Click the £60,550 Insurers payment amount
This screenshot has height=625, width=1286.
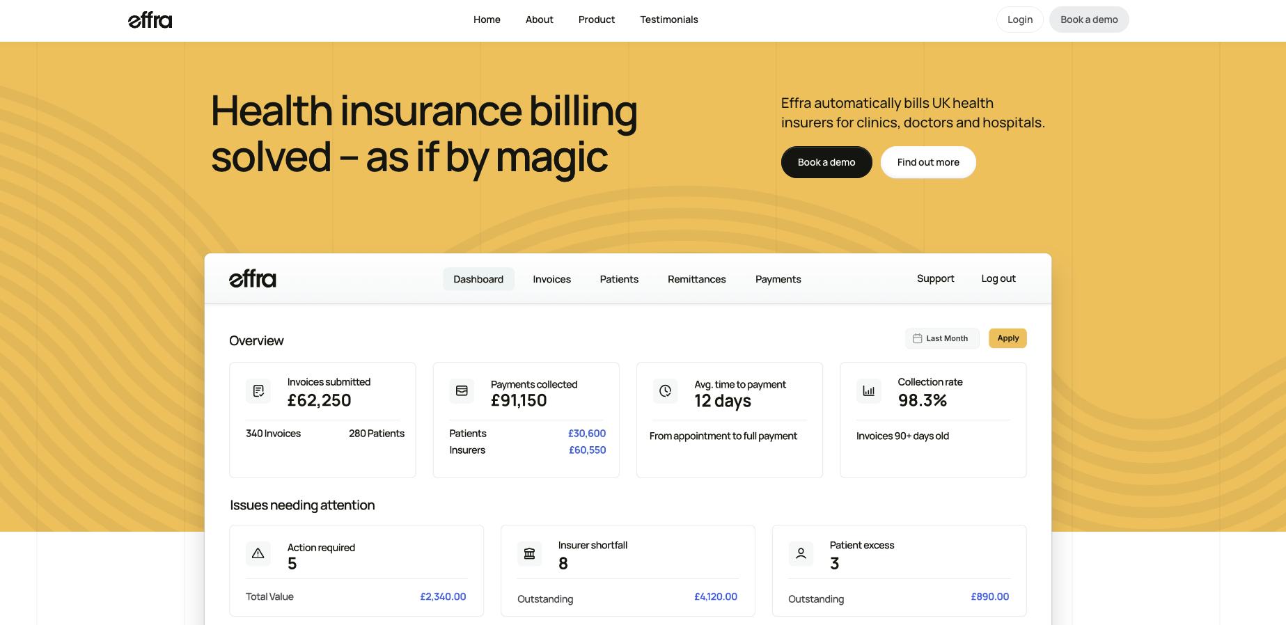click(x=588, y=450)
